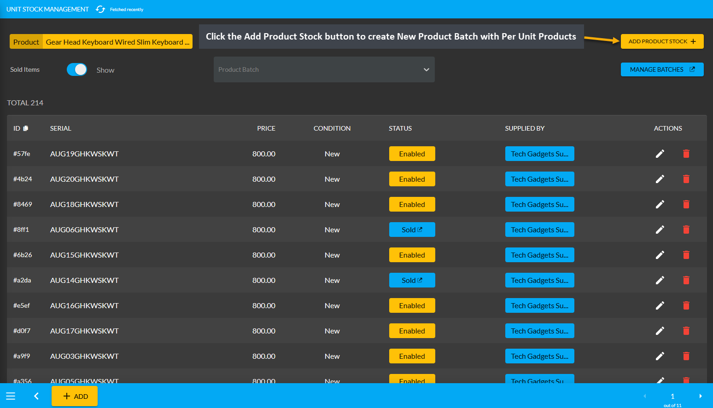Toggle Enabled status for AUG15GHKWSKWT
Image resolution: width=713 pixels, height=408 pixels.
pos(412,255)
